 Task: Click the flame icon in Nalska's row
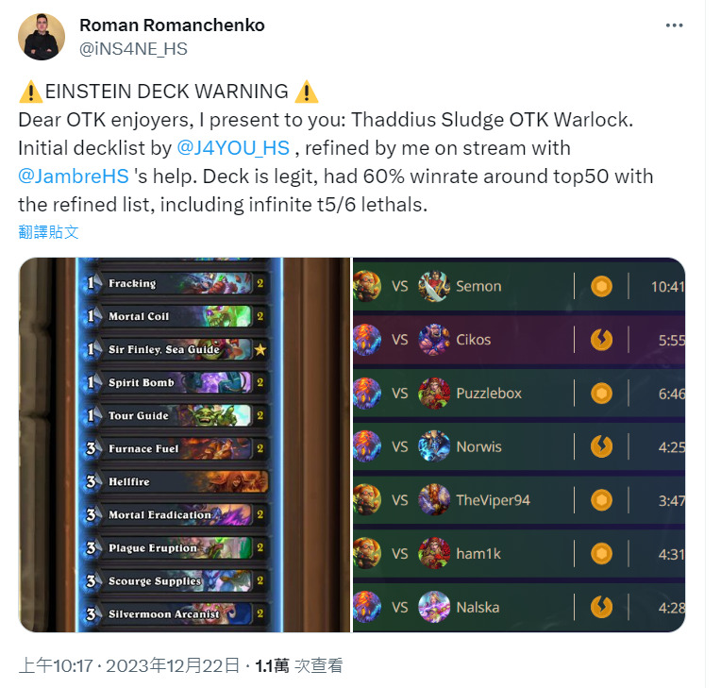(x=601, y=607)
